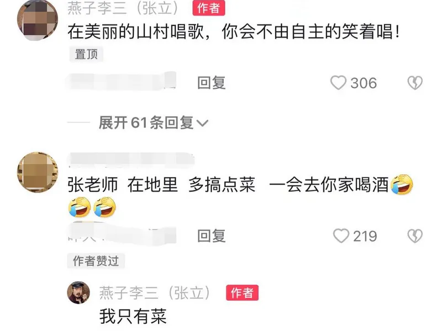Viewport: 442px width, 332px height.
Task: Open the 燕子李三（张立）name in the reply
Action: 155,293
